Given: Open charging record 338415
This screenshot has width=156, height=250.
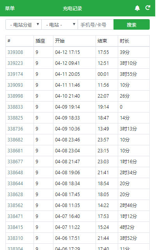Looking at the screenshot, I should point(15,227).
